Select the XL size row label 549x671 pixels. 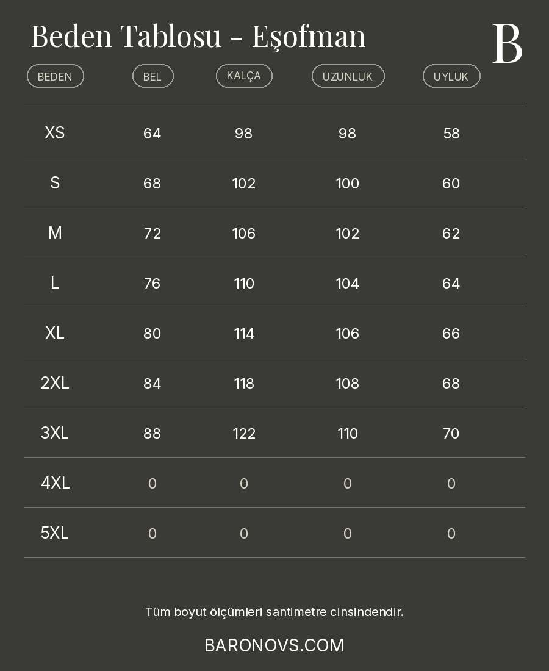pyautogui.click(x=55, y=333)
